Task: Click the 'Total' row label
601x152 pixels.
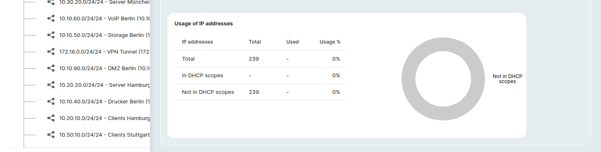Action: point(188,59)
